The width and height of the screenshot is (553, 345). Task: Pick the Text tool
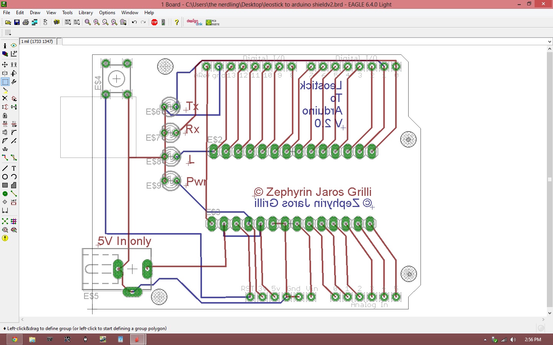(x=14, y=168)
